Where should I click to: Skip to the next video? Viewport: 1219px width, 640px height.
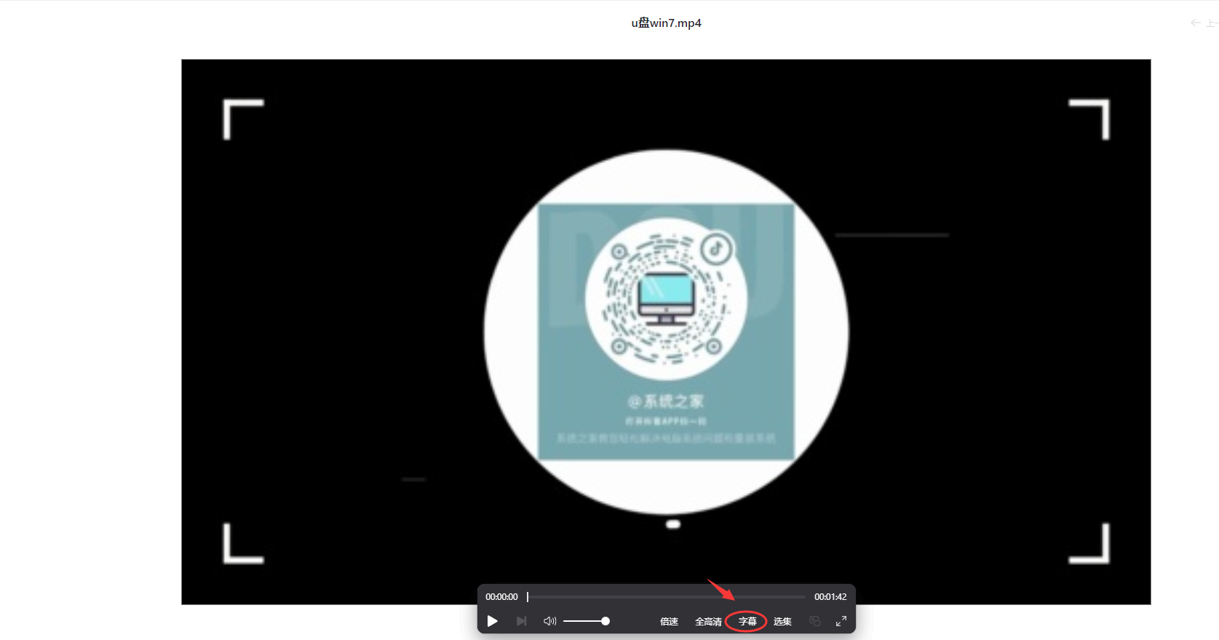[521, 621]
